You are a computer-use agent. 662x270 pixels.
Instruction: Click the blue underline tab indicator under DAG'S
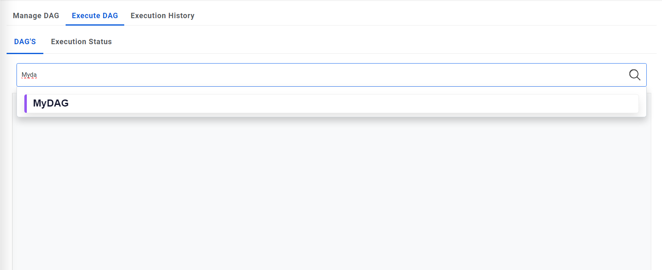24,52
